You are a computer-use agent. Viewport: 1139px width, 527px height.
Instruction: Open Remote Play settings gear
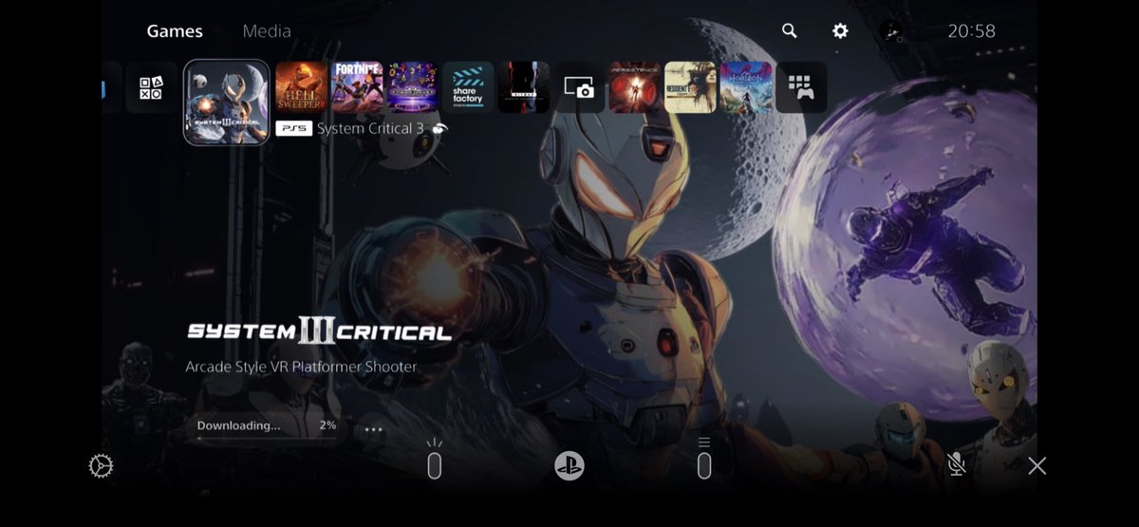click(x=101, y=466)
